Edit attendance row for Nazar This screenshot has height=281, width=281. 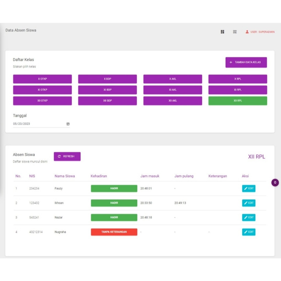coord(249,217)
